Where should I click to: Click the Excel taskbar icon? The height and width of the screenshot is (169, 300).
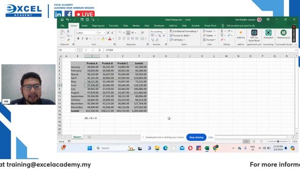207,148
